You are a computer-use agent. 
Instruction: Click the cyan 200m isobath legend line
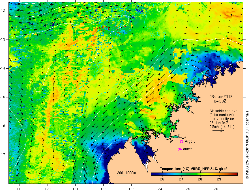point(122,176)
